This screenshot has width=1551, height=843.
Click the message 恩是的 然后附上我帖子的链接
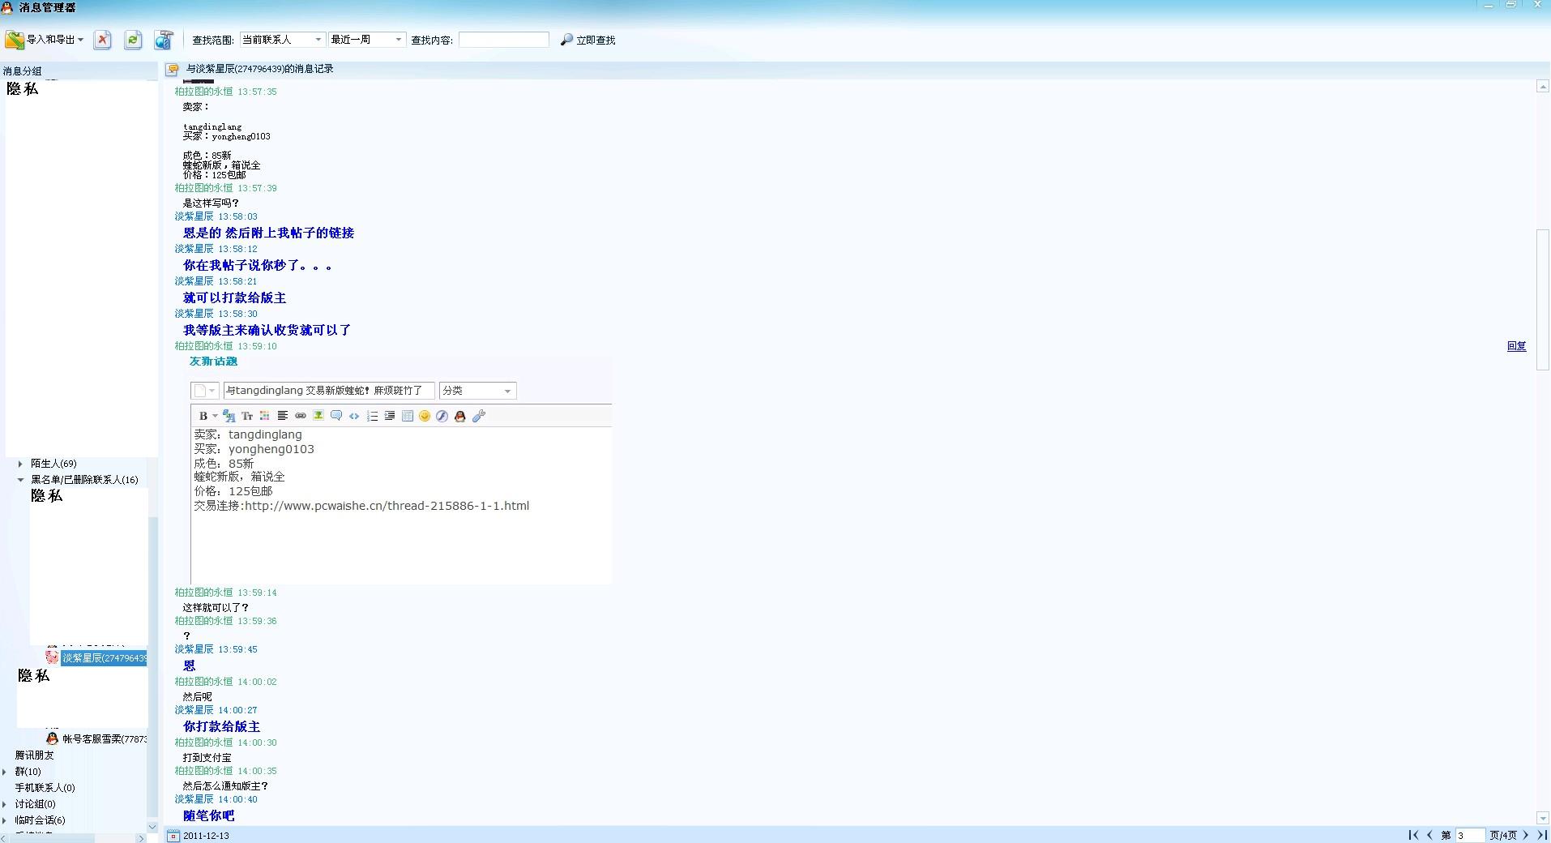[x=268, y=233]
